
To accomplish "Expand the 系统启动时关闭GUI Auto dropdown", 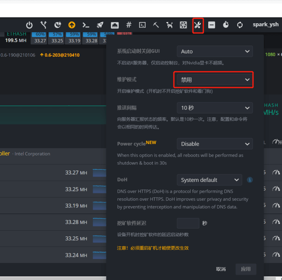I will (214, 51).
